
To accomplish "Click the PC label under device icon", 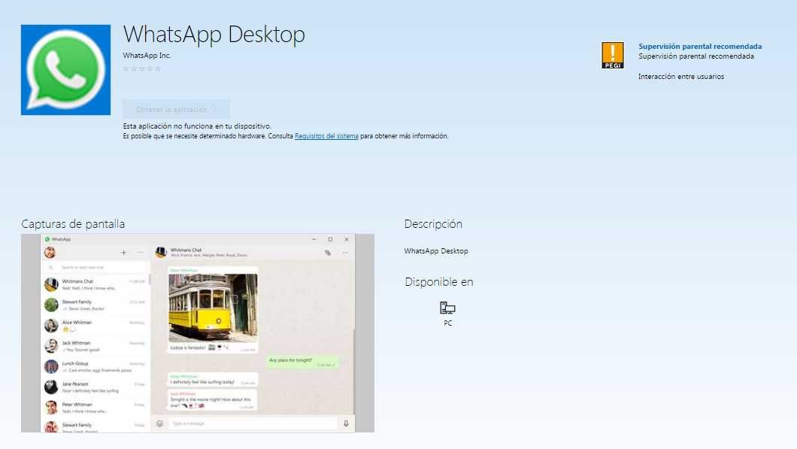I will [x=448, y=323].
